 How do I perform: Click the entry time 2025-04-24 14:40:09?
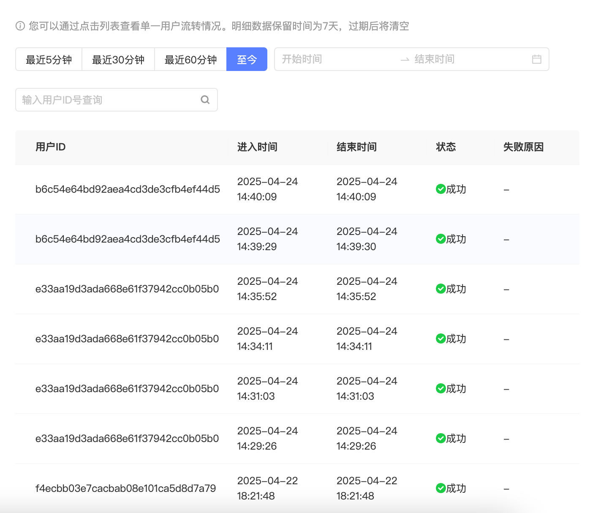coord(268,189)
